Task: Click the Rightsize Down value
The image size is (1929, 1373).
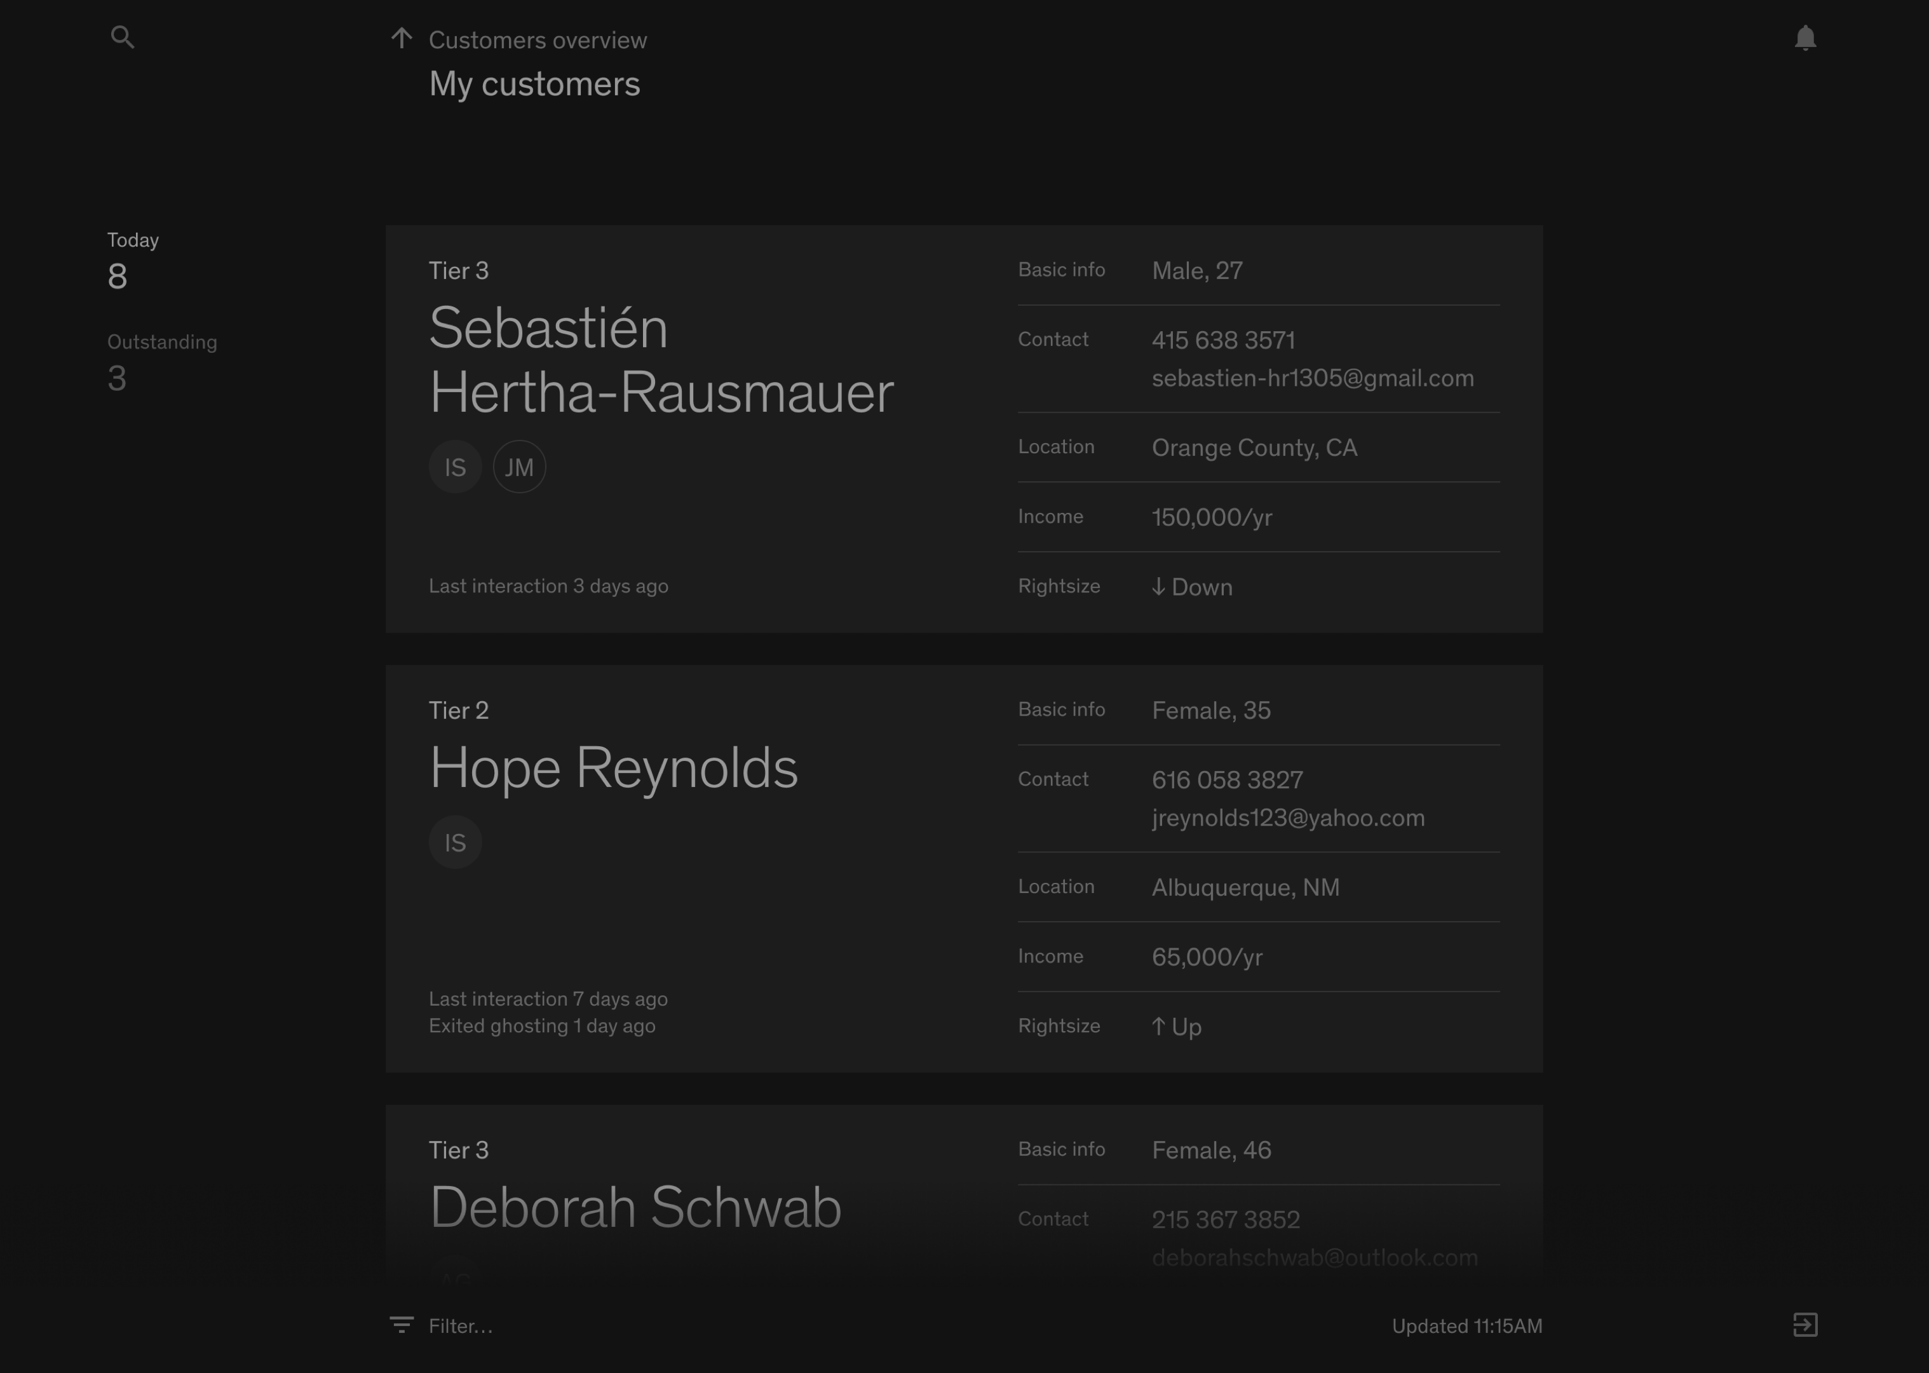Action: point(1192,587)
